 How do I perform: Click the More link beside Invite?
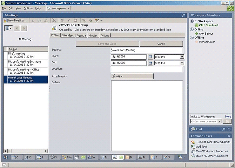228,117
